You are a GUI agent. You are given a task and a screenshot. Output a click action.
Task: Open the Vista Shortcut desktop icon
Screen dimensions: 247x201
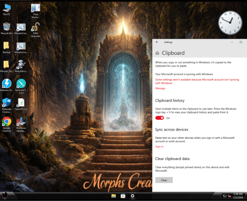pyautogui.click(x=36, y=11)
